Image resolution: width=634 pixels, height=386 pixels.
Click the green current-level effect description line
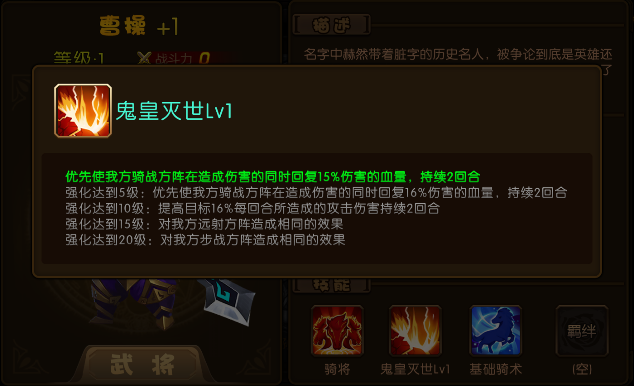click(x=272, y=176)
